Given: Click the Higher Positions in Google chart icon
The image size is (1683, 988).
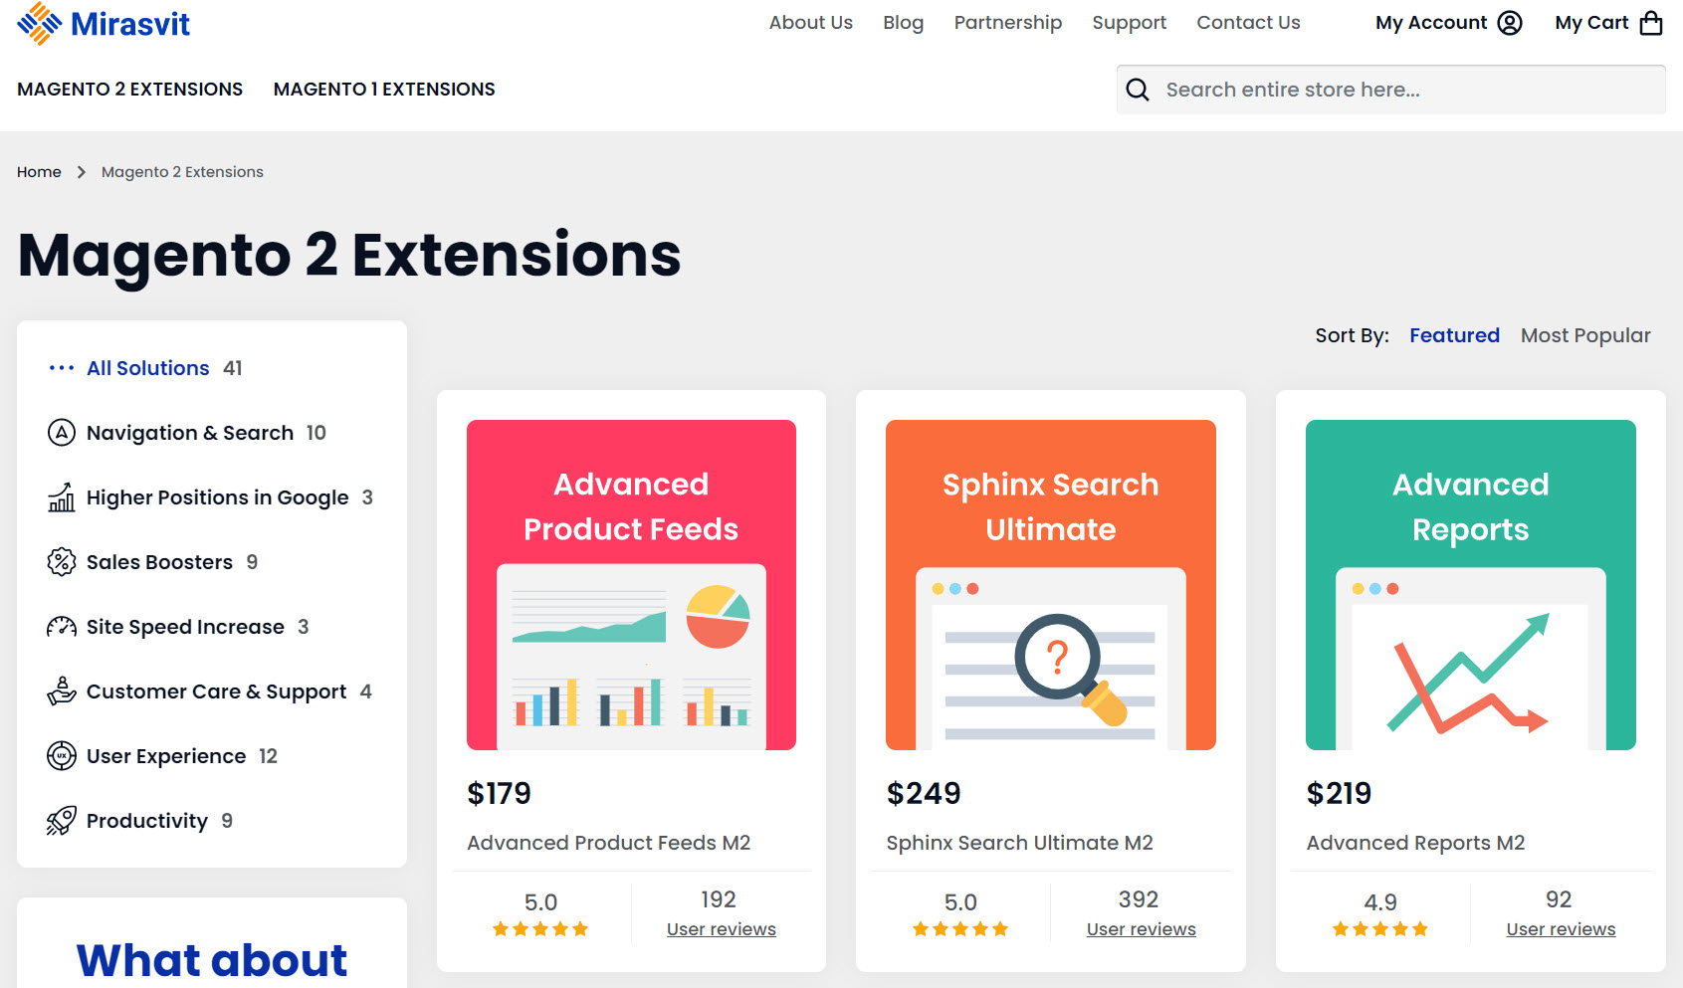Looking at the screenshot, I should pyautogui.click(x=62, y=497).
